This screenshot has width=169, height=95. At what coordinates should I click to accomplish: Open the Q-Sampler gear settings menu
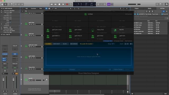[x=131, y=44]
